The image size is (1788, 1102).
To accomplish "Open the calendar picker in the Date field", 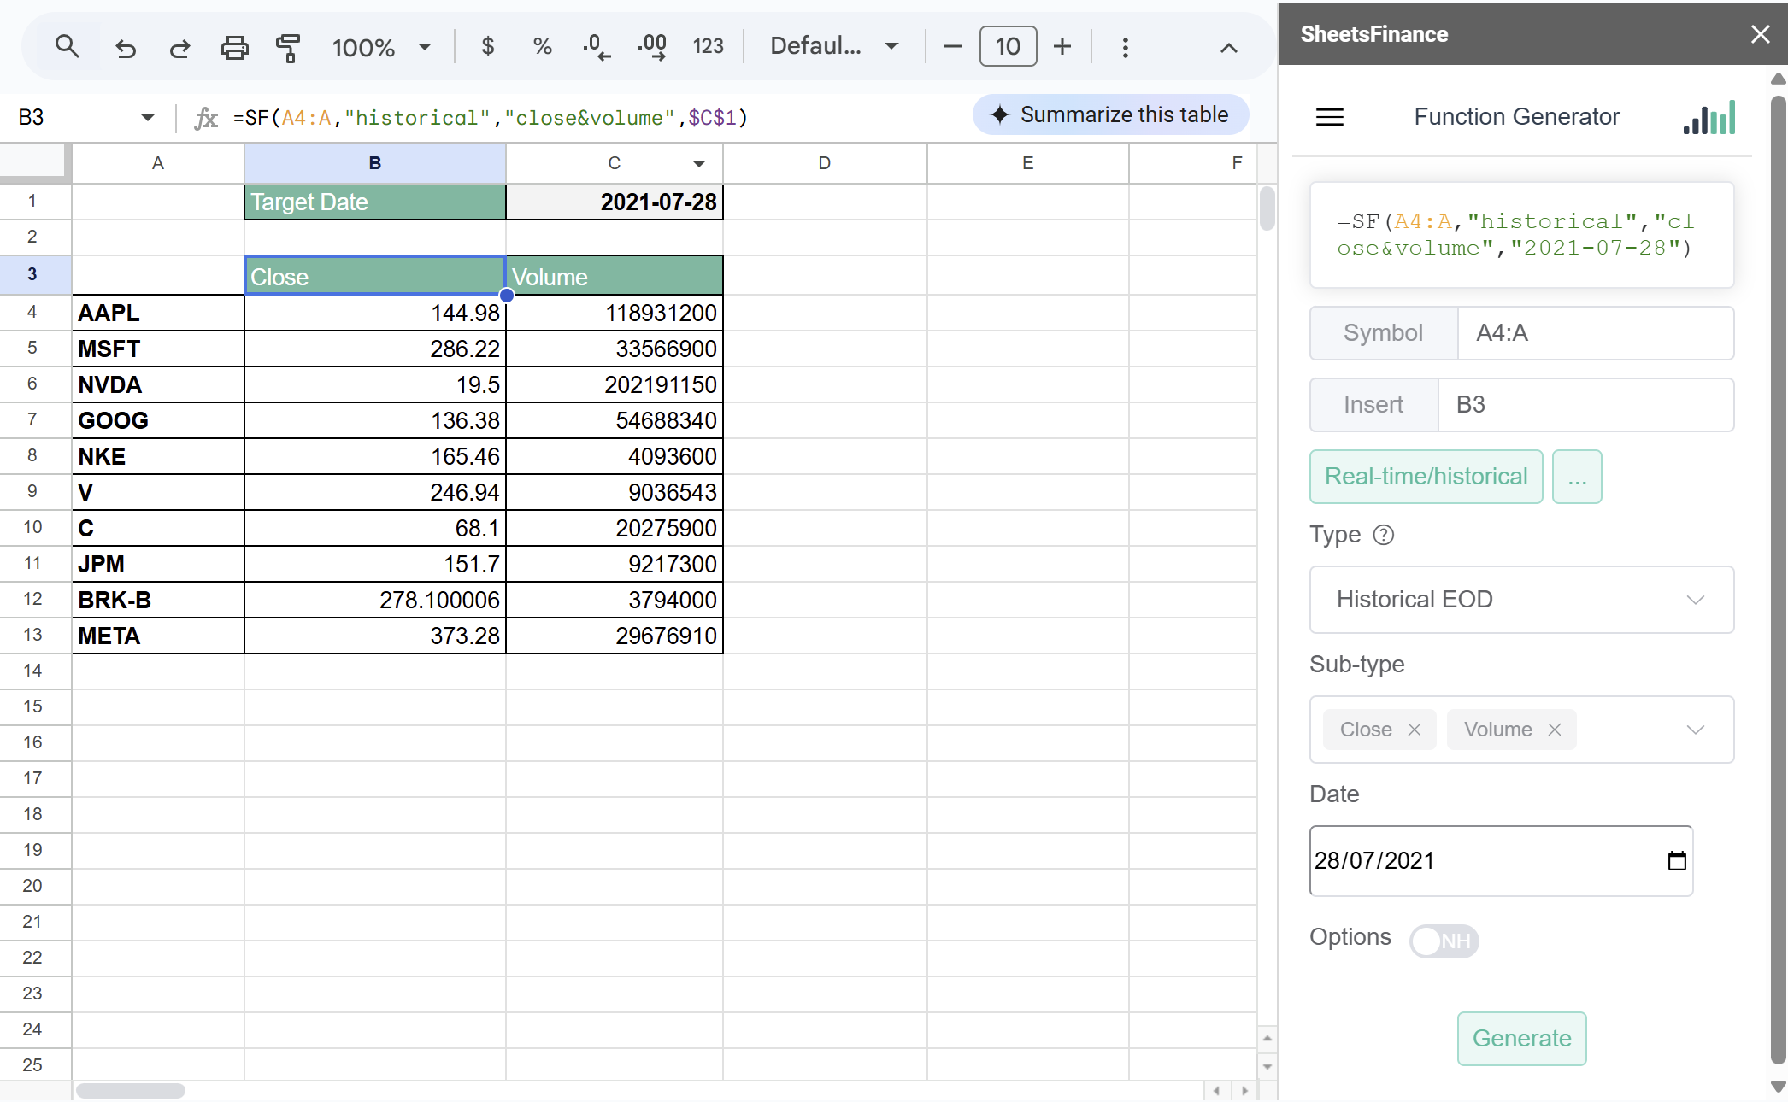I will 1677,861.
